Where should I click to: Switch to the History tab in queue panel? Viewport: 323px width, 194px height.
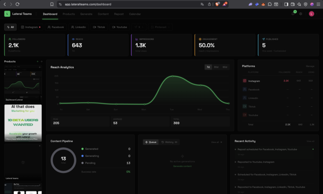pos(170,142)
